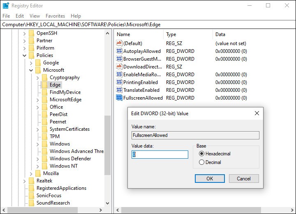
Task: Select the DownloadDirect... string value icon
Action: tap(119, 67)
